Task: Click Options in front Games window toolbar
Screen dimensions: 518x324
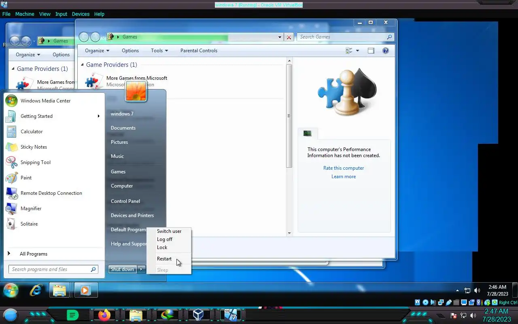Action: [130, 51]
